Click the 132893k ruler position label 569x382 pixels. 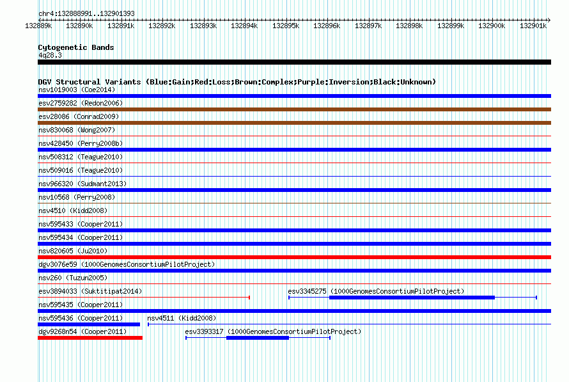[203, 26]
